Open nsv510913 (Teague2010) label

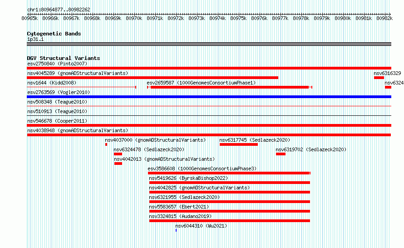(x=57, y=111)
